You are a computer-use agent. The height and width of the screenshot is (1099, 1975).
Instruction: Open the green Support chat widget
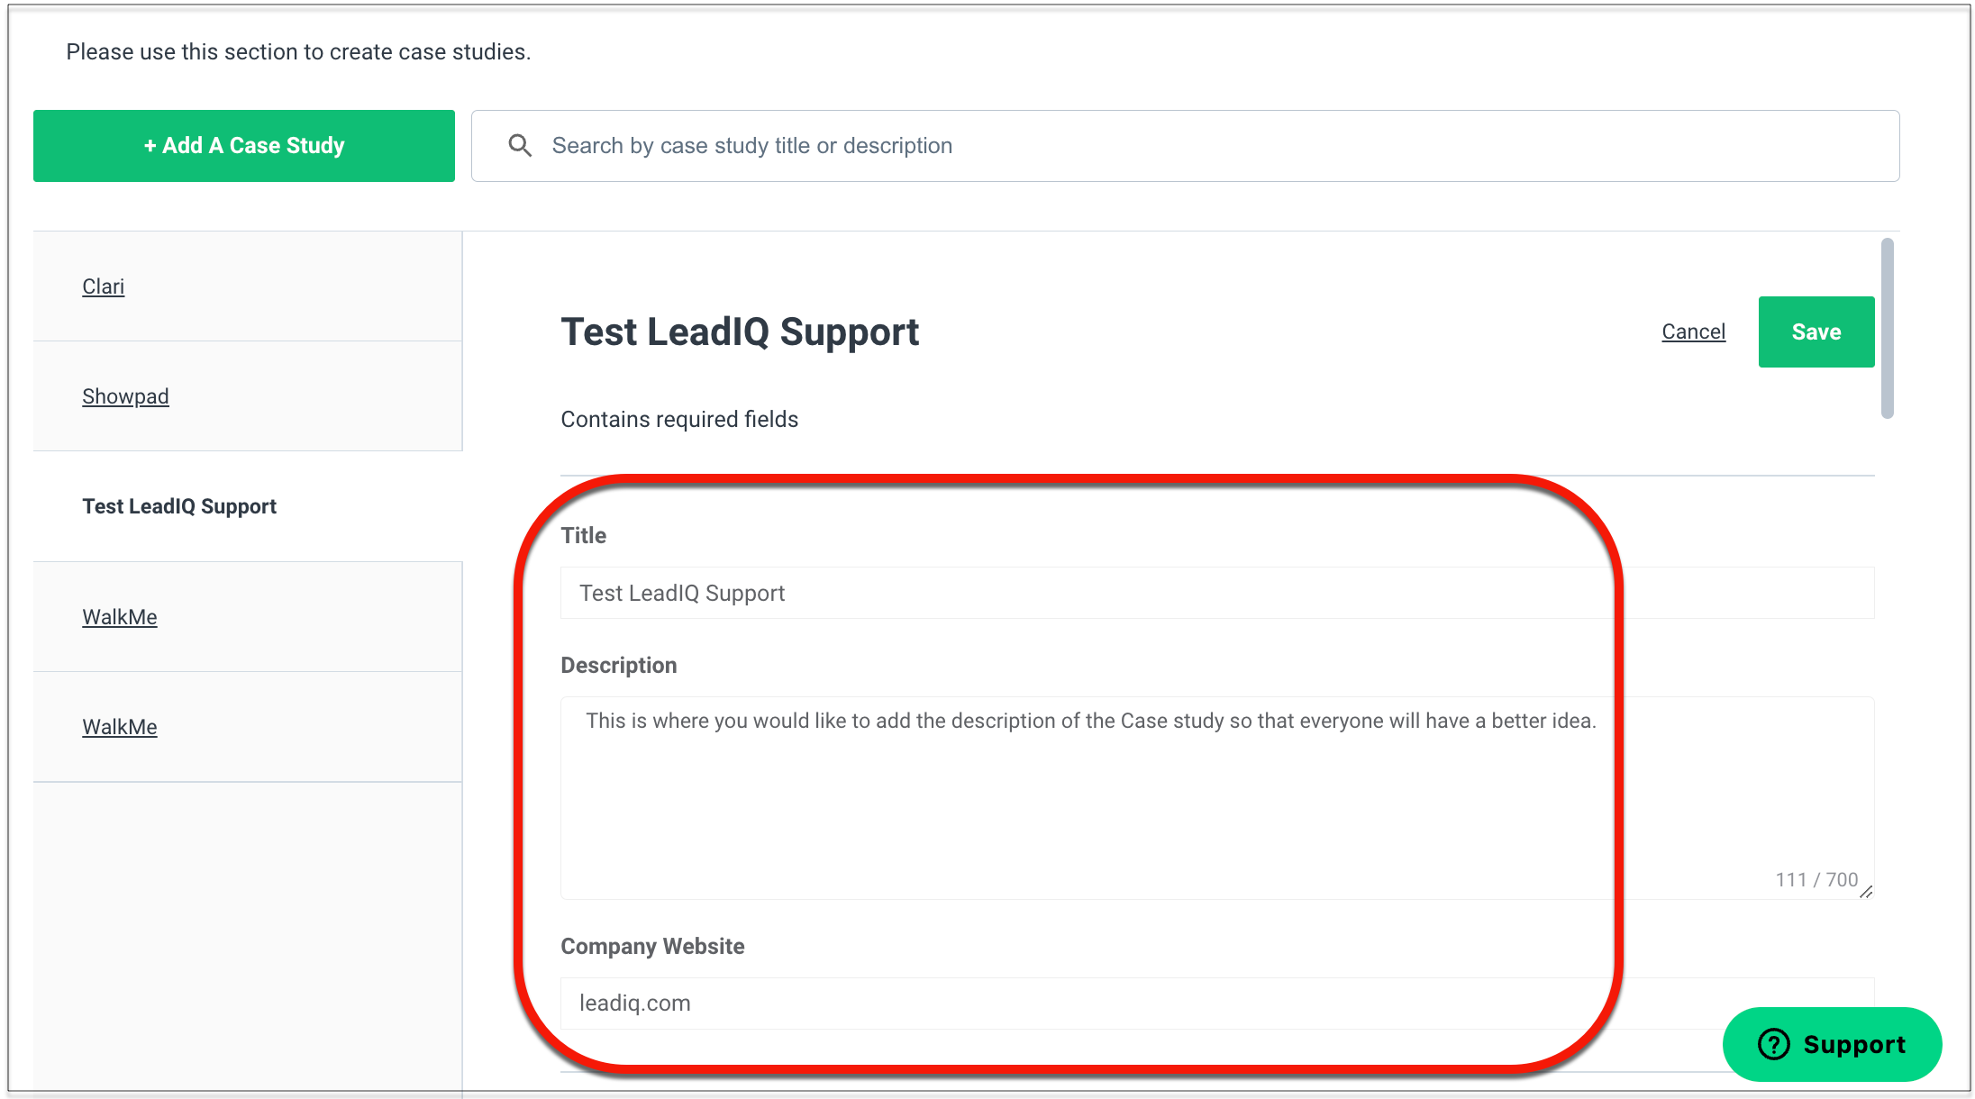pos(1832,1044)
